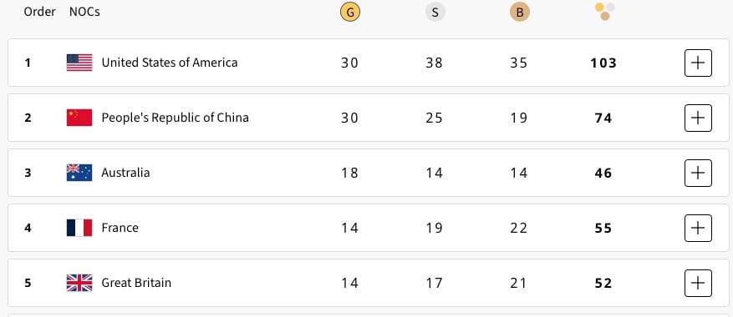Click the bronze medal B header icon
Viewport: 733px width, 317px height.
pyautogui.click(x=519, y=13)
